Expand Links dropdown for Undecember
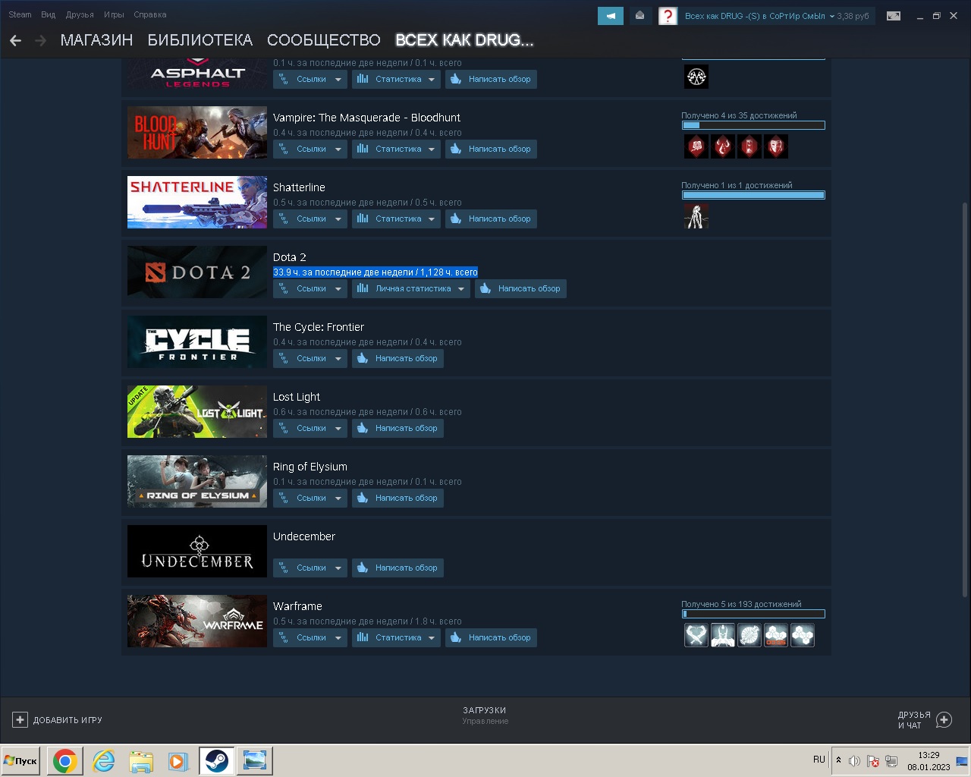The image size is (971, 777). click(x=310, y=568)
